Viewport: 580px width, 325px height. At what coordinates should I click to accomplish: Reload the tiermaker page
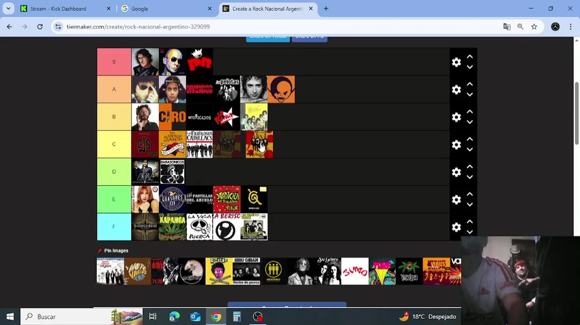(x=40, y=27)
